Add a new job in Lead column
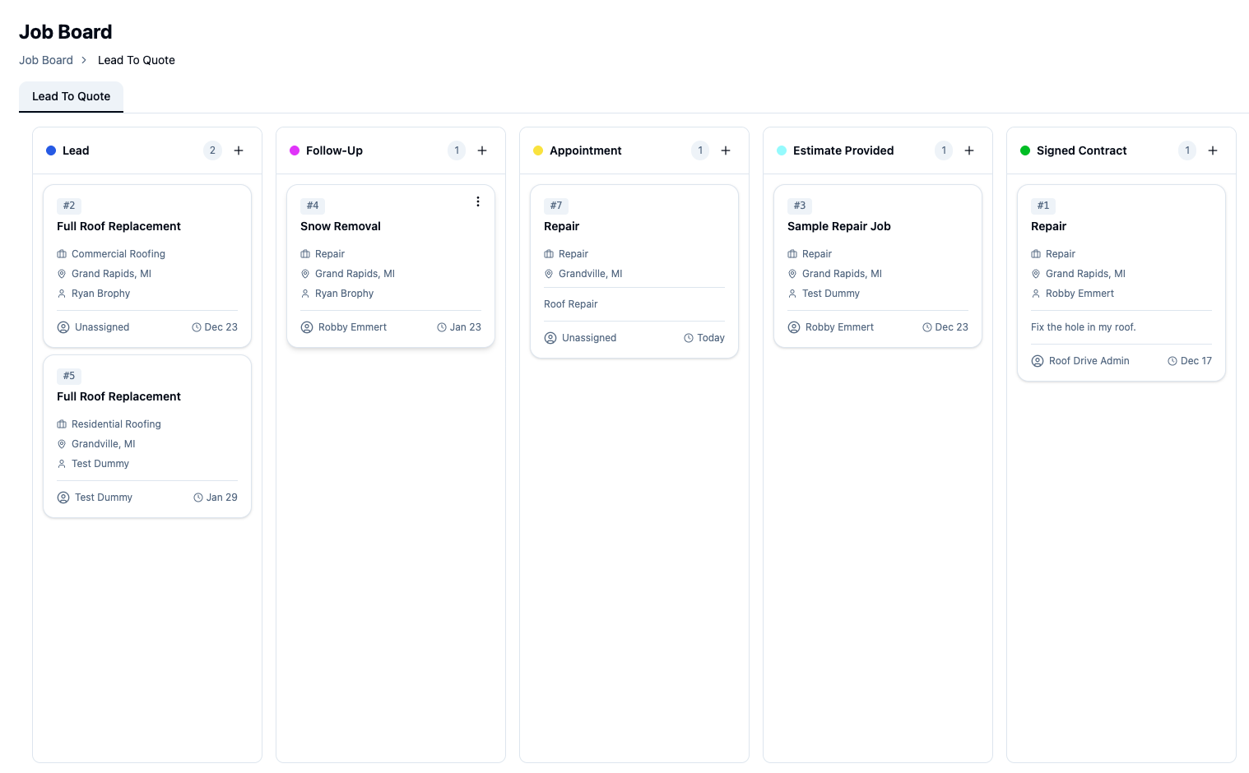The image size is (1249, 773). coord(239,150)
